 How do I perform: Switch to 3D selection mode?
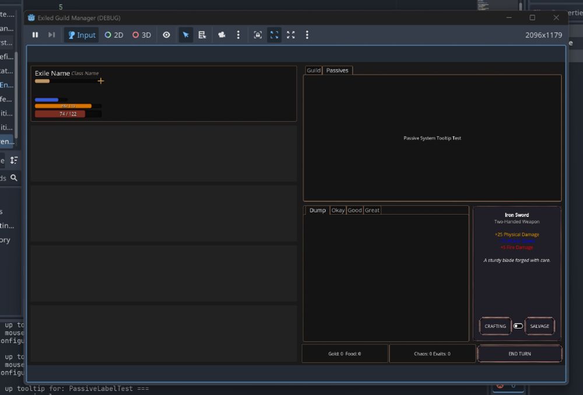tap(142, 35)
